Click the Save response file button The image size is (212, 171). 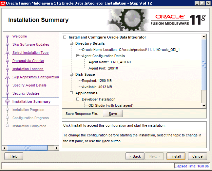tap(113, 114)
